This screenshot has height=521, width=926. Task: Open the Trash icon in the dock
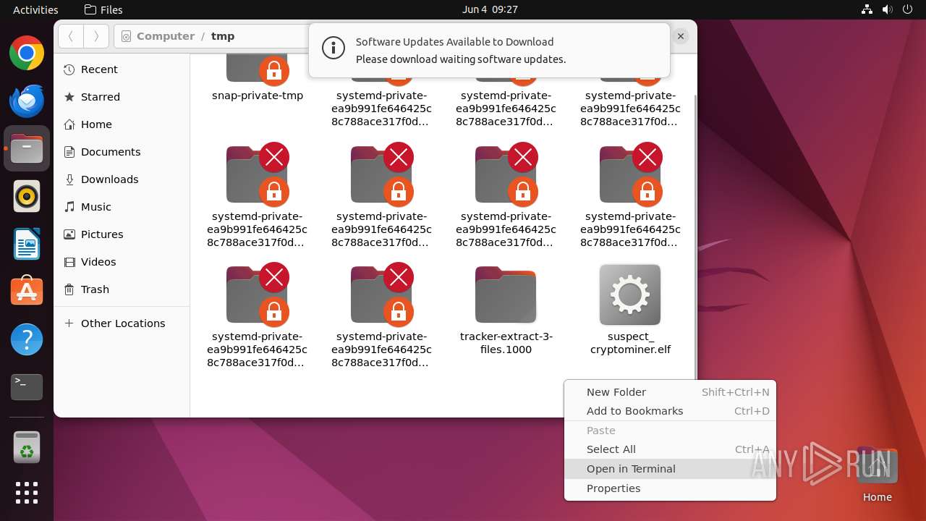point(27,447)
